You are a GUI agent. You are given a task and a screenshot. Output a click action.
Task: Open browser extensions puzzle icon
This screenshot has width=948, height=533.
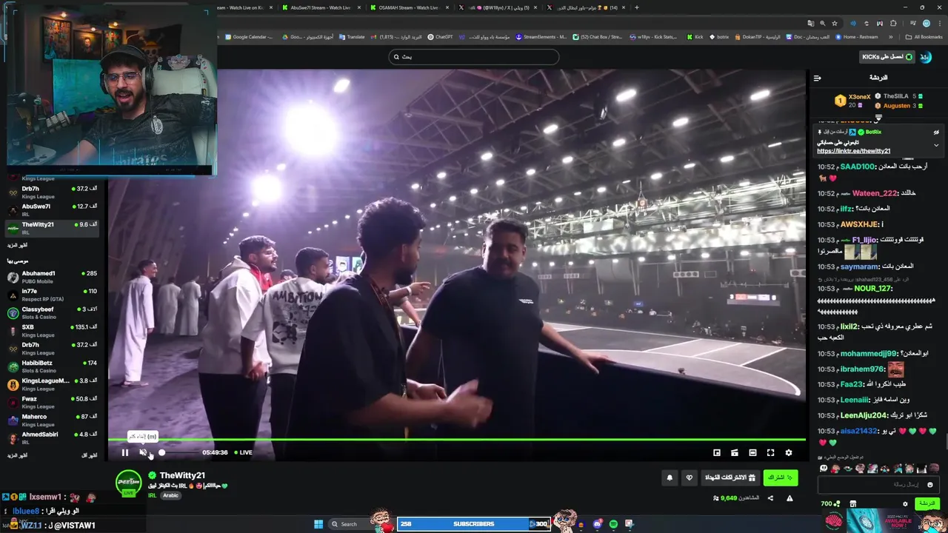pyautogui.click(x=893, y=23)
